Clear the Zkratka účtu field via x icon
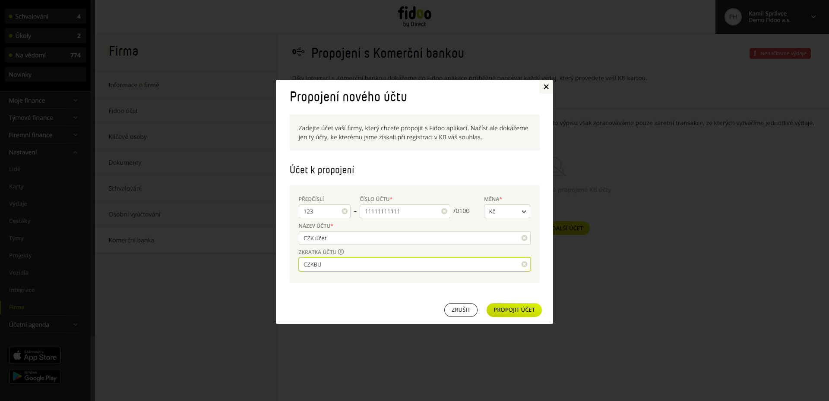The height and width of the screenshot is (401, 829). tap(524, 264)
